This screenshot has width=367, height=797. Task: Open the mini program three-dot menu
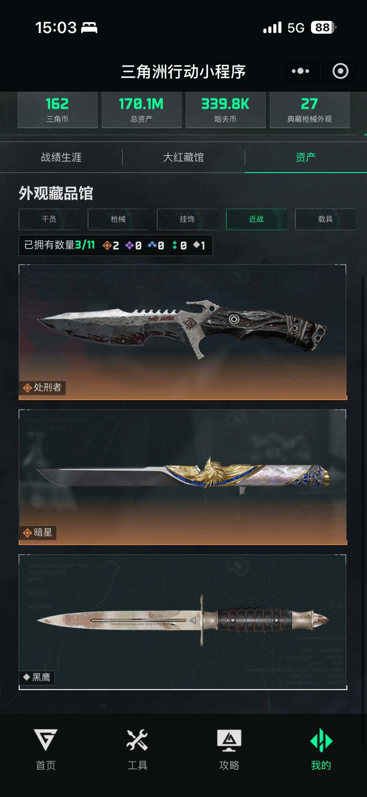point(300,71)
